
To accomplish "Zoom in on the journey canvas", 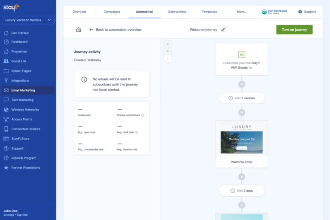I will click(x=168, y=44).
